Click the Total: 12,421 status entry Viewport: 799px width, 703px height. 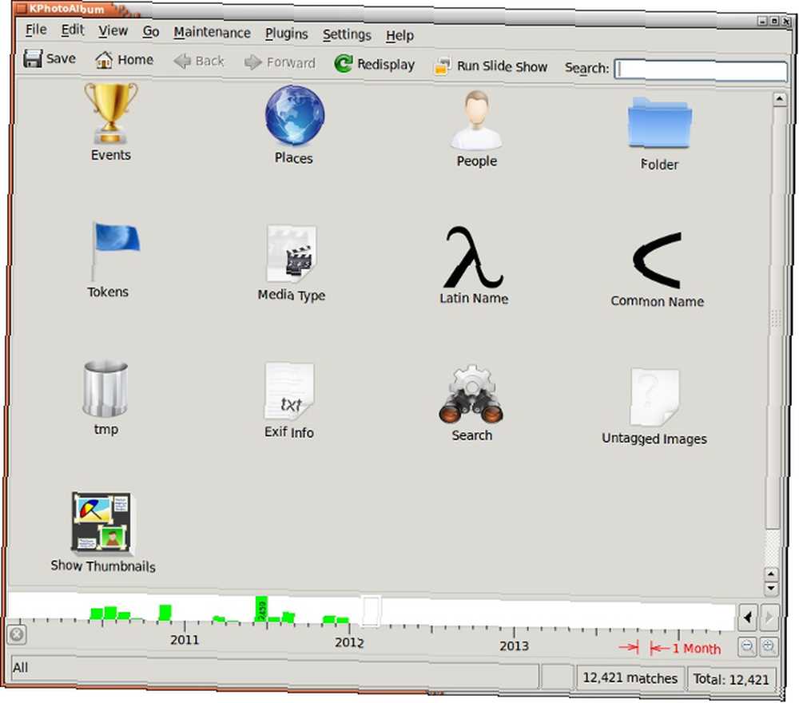click(x=731, y=680)
